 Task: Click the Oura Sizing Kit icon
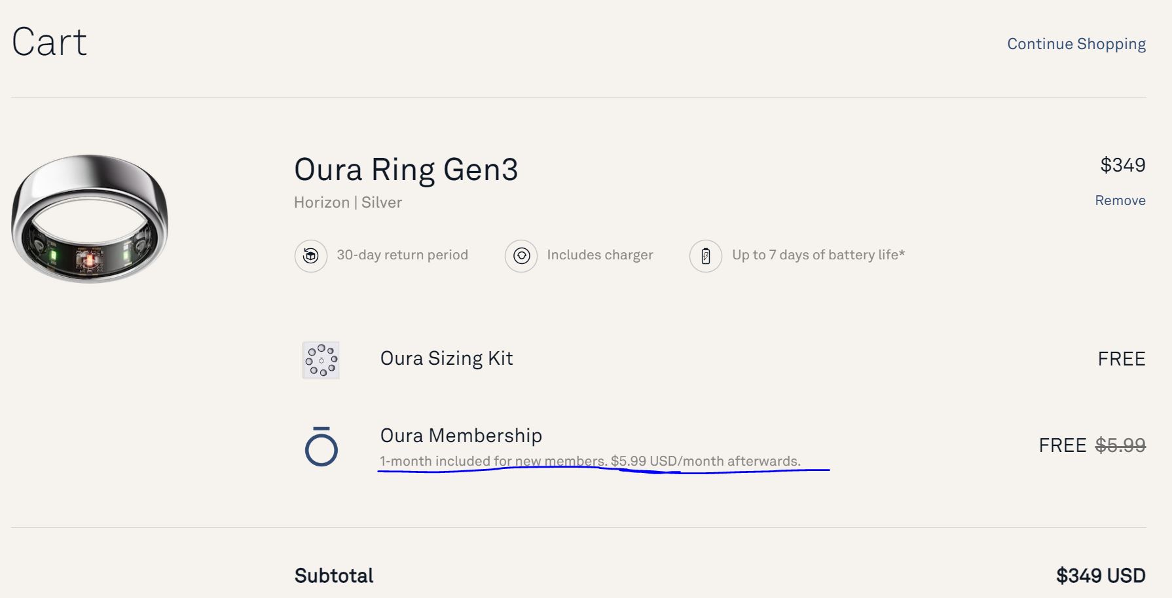click(x=321, y=360)
